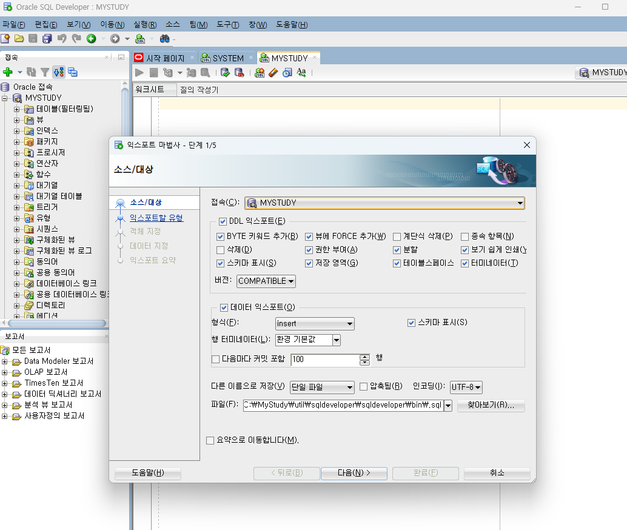The image size is (627, 530).
Task: Click the Autotrace icon in worksheet toolbar
Action: [x=191, y=72]
